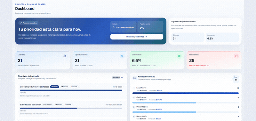
Task: Select stage number 3 Presentación
Action: (x=134, y=107)
